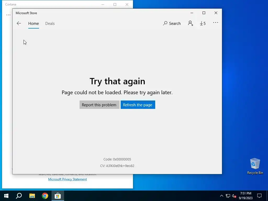Click Report this problem button
The width and height of the screenshot is (268, 201).
99,105
